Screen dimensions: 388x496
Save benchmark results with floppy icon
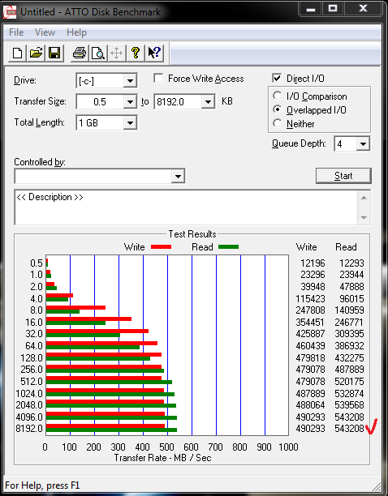(x=54, y=53)
